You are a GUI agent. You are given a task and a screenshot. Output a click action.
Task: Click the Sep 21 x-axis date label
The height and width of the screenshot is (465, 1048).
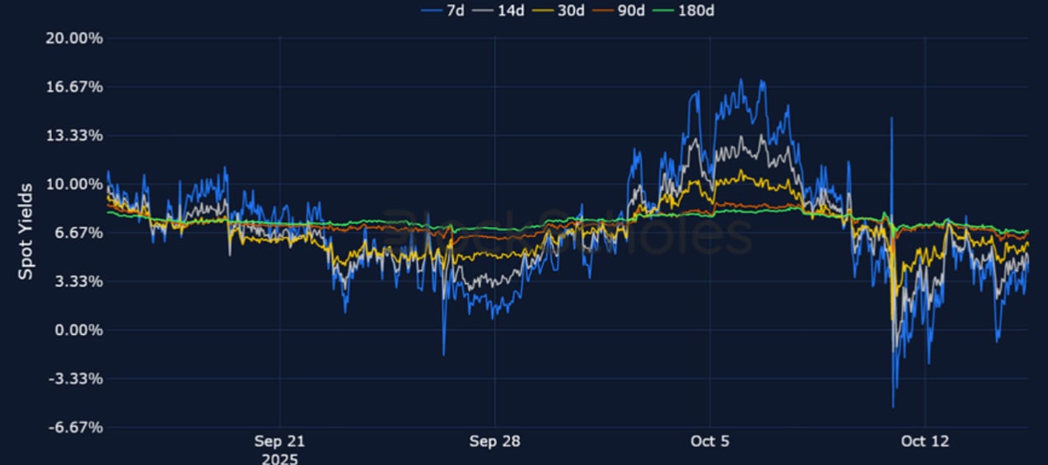pos(280,442)
